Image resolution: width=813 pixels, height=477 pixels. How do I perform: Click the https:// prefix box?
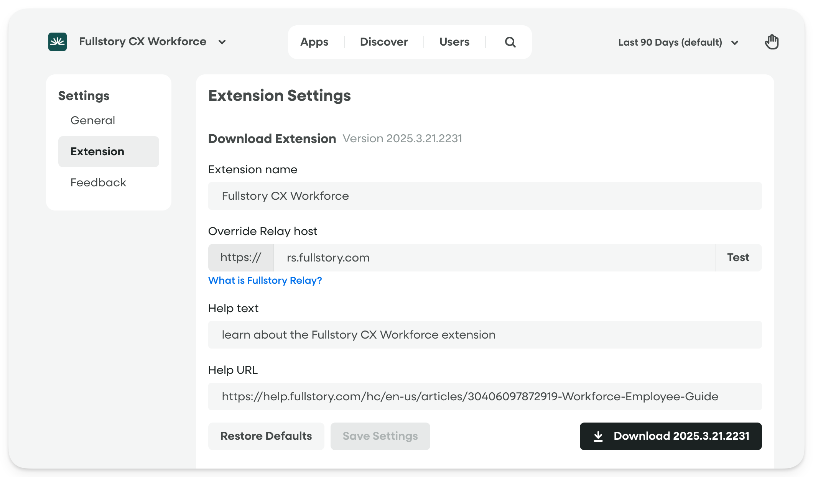tap(241, 258)
